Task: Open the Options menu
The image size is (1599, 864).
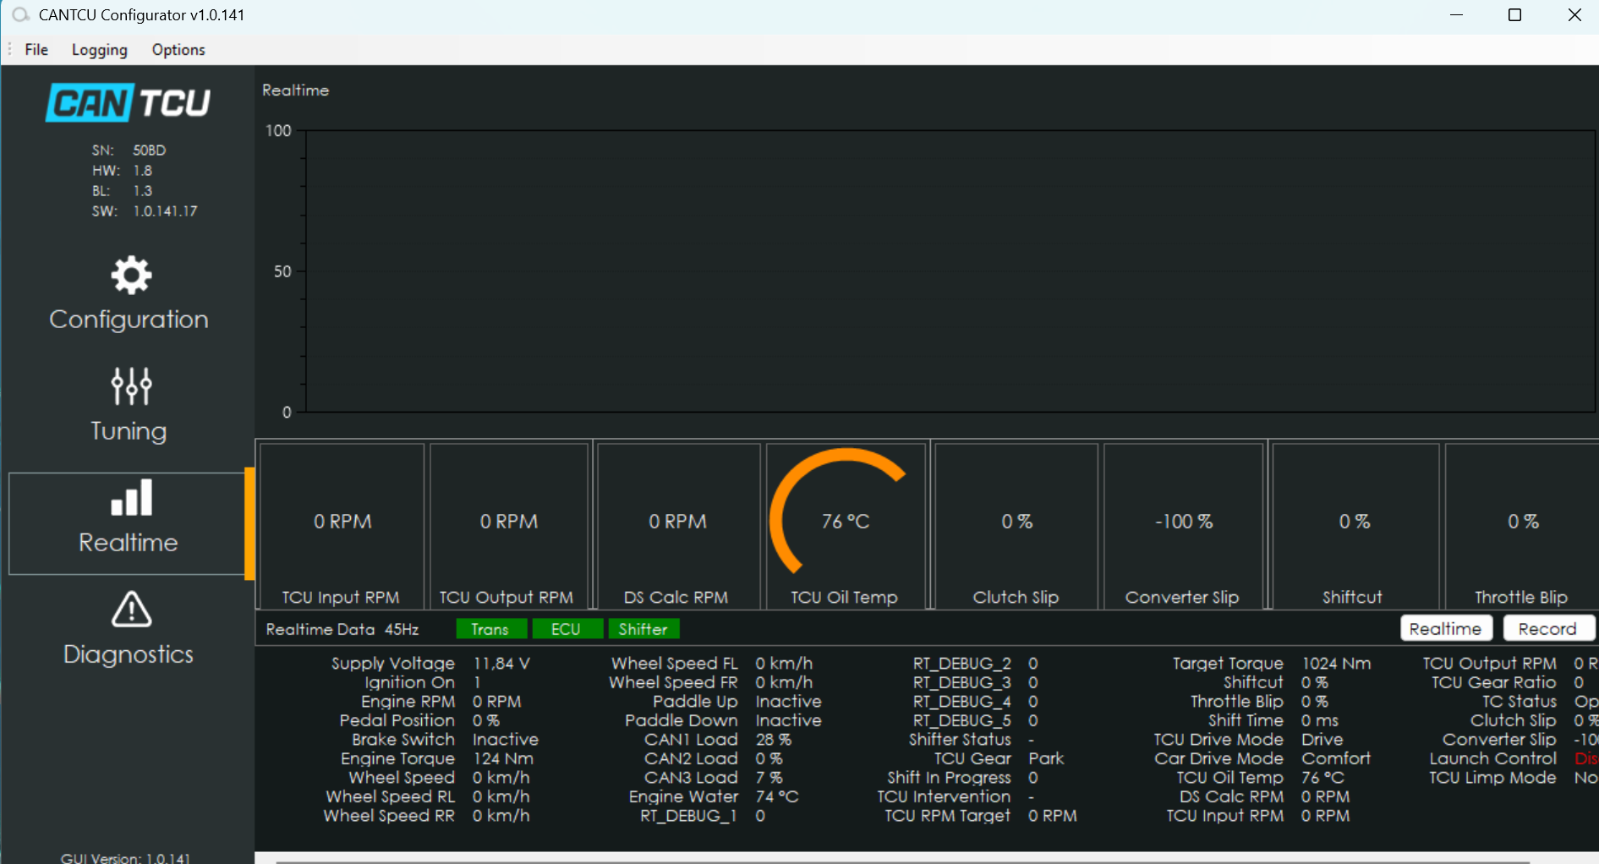Action: coord(178,50)
